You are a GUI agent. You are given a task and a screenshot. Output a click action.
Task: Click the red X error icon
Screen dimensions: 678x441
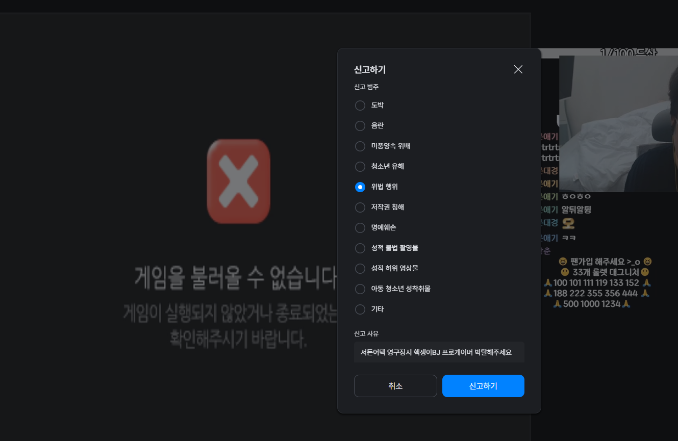238,181
